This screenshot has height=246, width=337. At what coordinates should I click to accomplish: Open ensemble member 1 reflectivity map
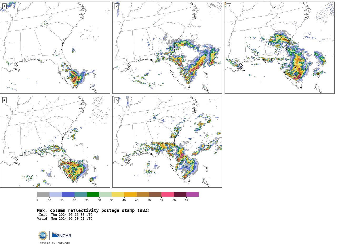tap(55, 48)
